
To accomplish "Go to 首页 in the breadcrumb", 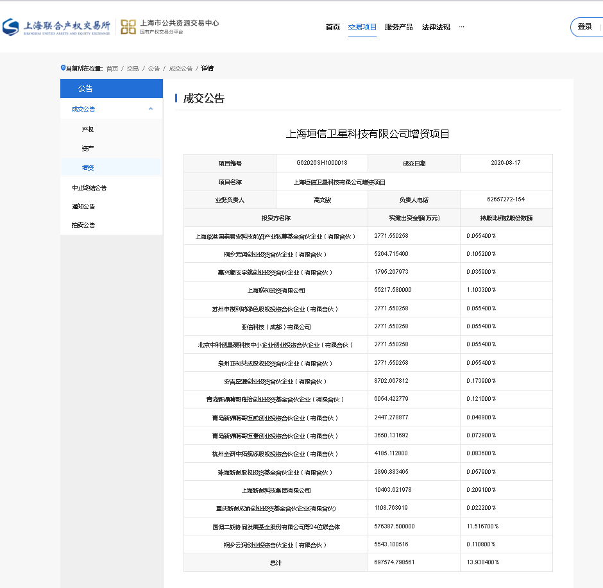I will pyautogui.click(x=112, y=69).
